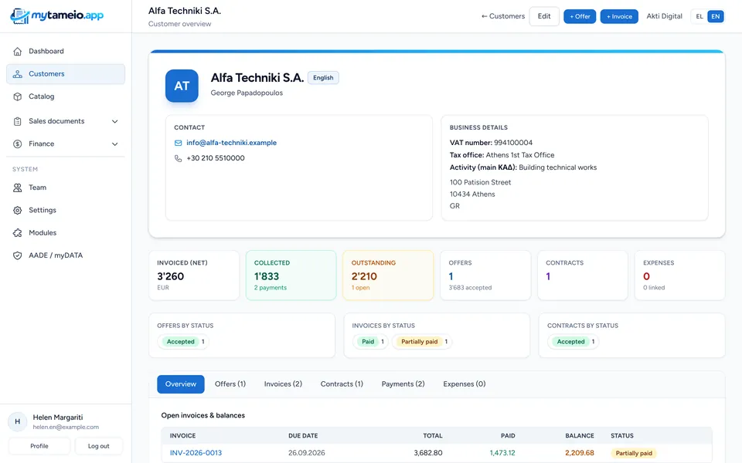This screenshot has width=742, height=463.
Task: Switch language to EN
Action: tap(716, 16)
